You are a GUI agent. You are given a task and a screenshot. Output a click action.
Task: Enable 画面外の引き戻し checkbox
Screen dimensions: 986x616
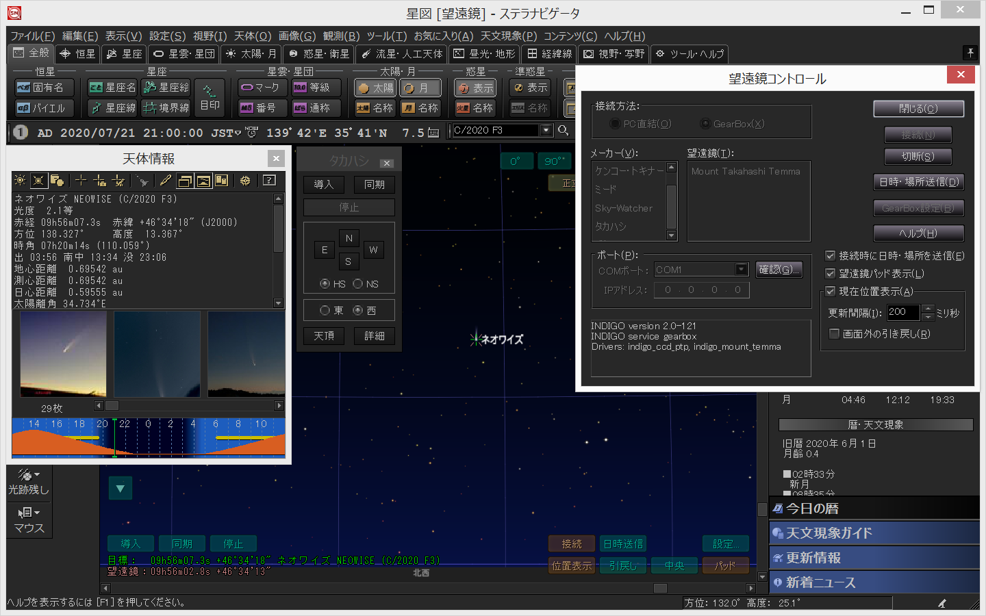point(834,334)
